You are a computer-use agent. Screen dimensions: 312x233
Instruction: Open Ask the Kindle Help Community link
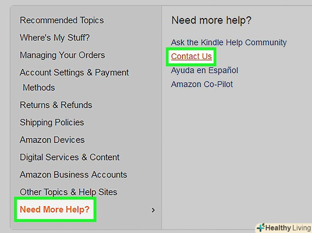pos(228,43)
